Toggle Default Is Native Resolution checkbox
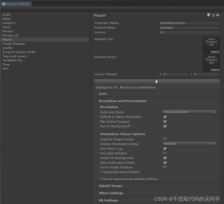The image size is (224, 204). [x=165, y=117]
